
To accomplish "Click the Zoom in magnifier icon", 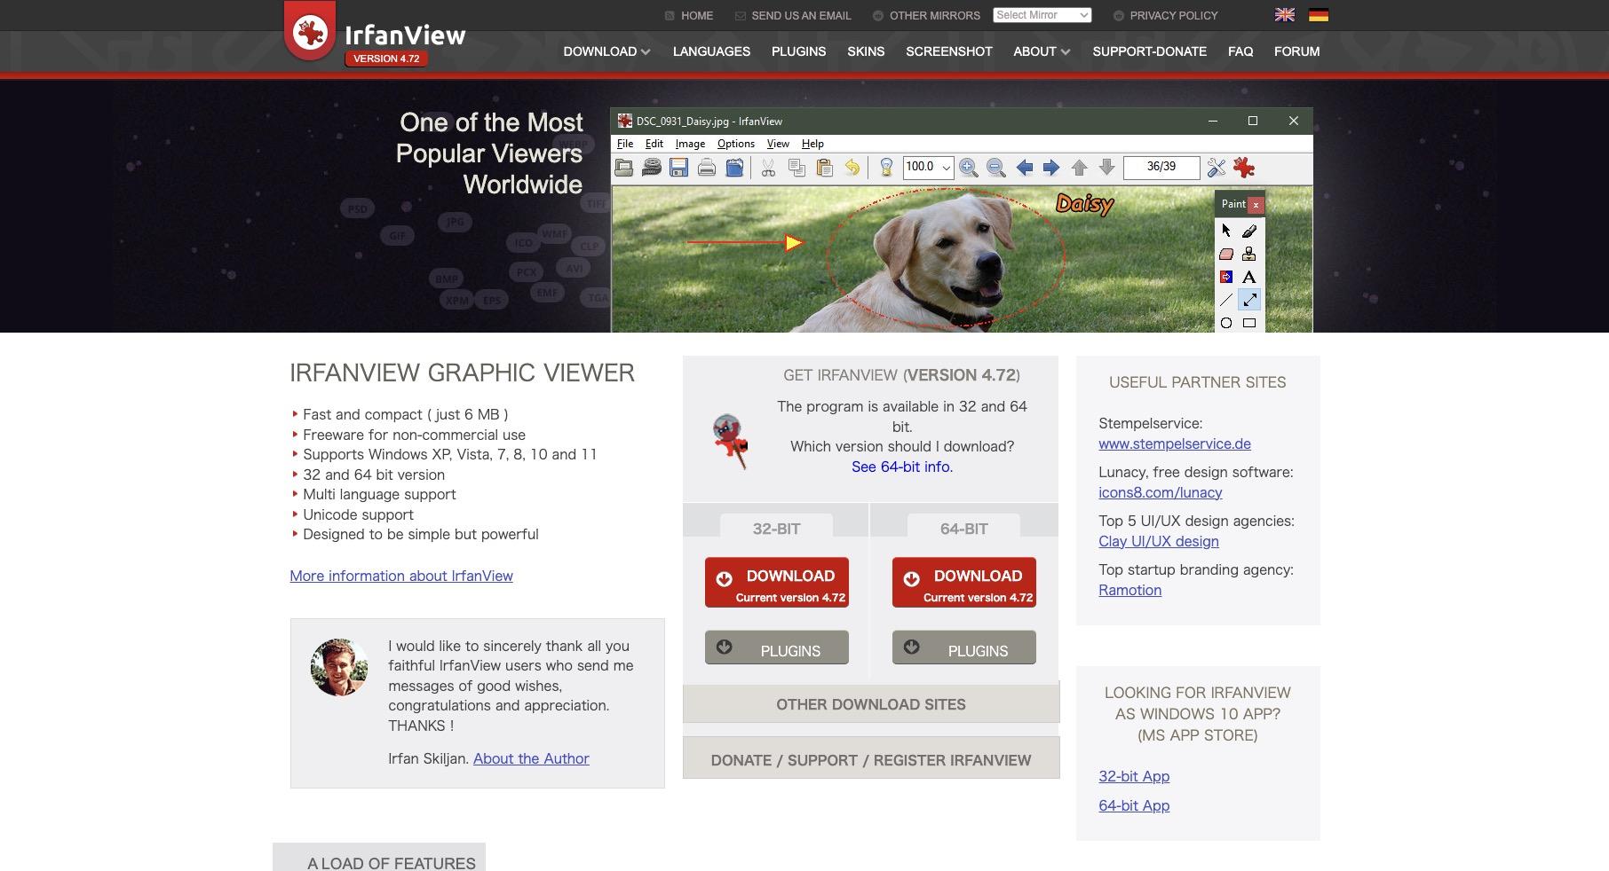I will click(x=968, y=168).
